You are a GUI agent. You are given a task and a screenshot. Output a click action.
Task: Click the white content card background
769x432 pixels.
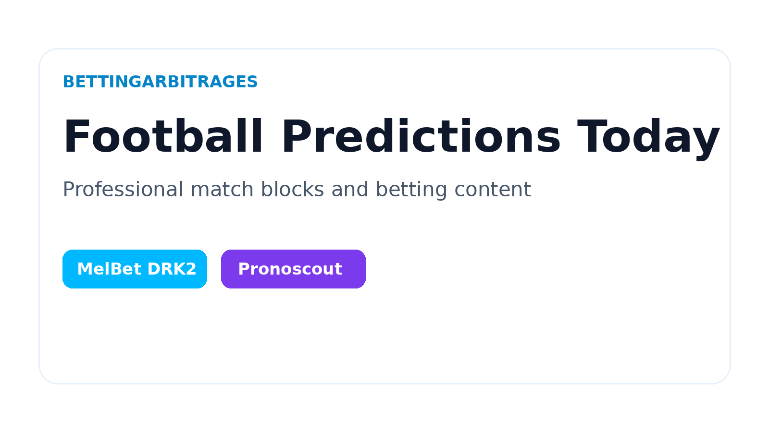tap(384, 336)
